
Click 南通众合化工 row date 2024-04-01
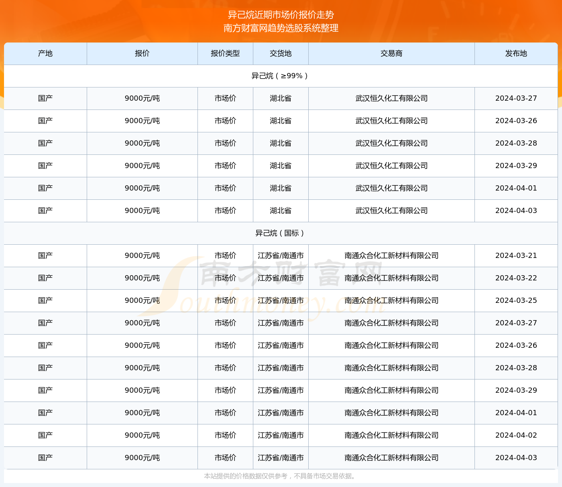(x=516, y=413)
